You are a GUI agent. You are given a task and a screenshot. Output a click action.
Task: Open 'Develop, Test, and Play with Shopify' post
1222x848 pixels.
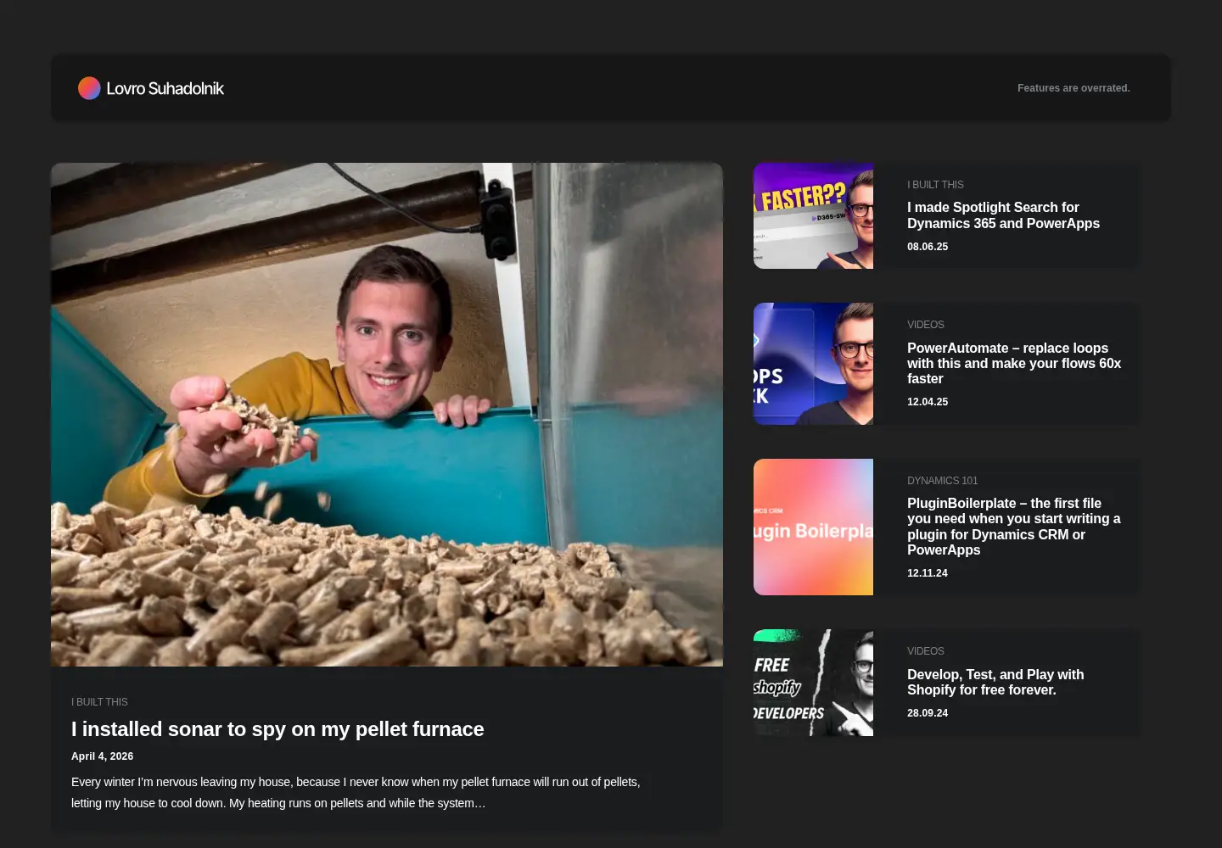(995, 683)
